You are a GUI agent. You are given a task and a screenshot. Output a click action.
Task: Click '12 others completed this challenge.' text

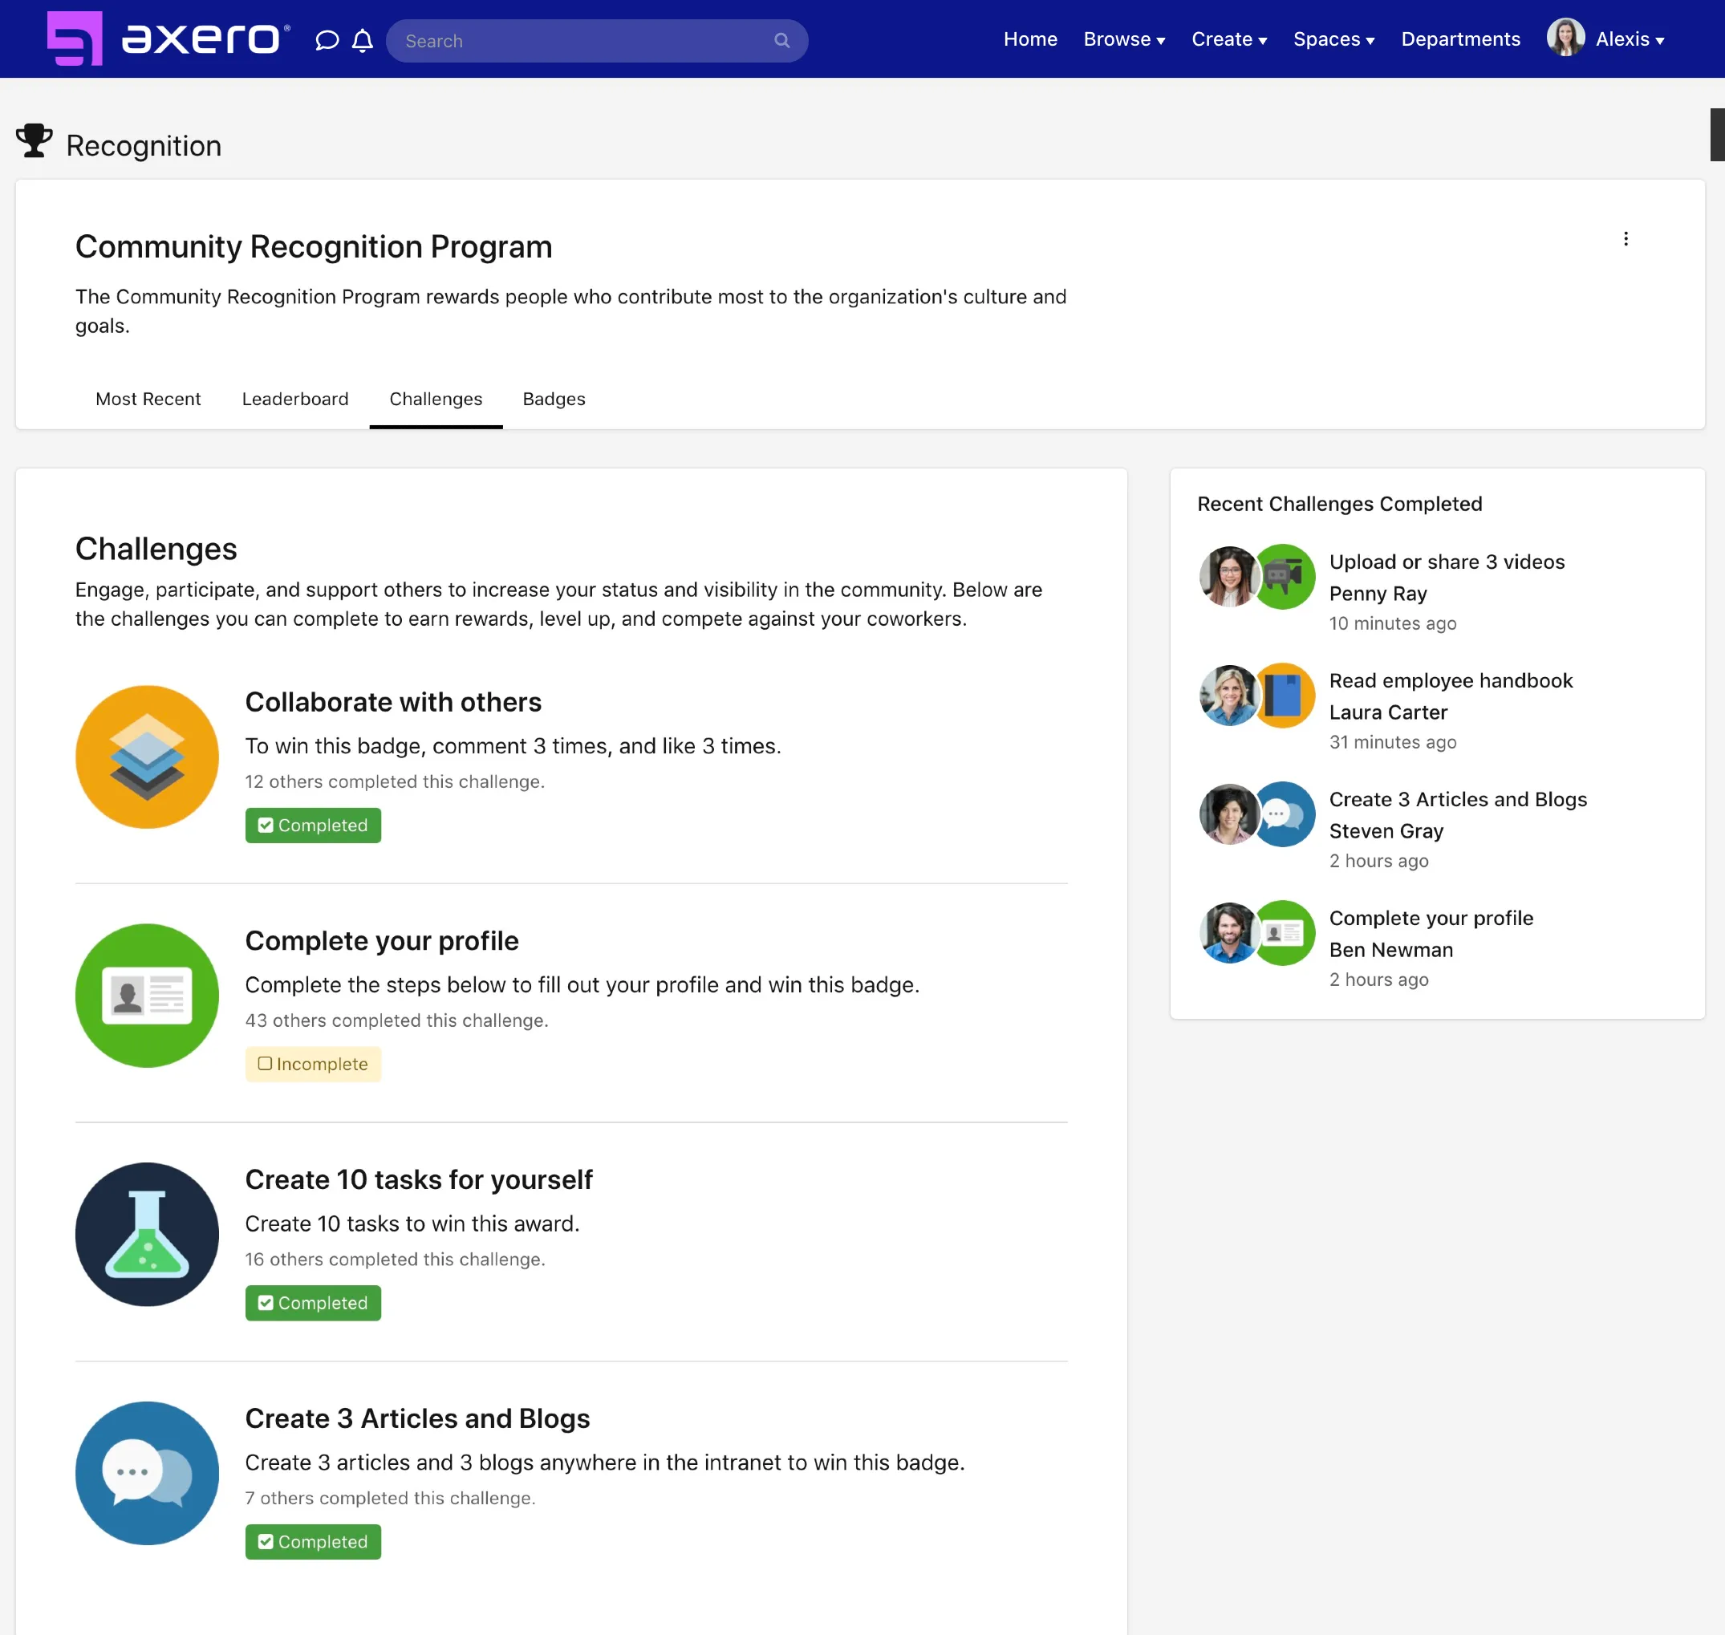pos(395,781)
